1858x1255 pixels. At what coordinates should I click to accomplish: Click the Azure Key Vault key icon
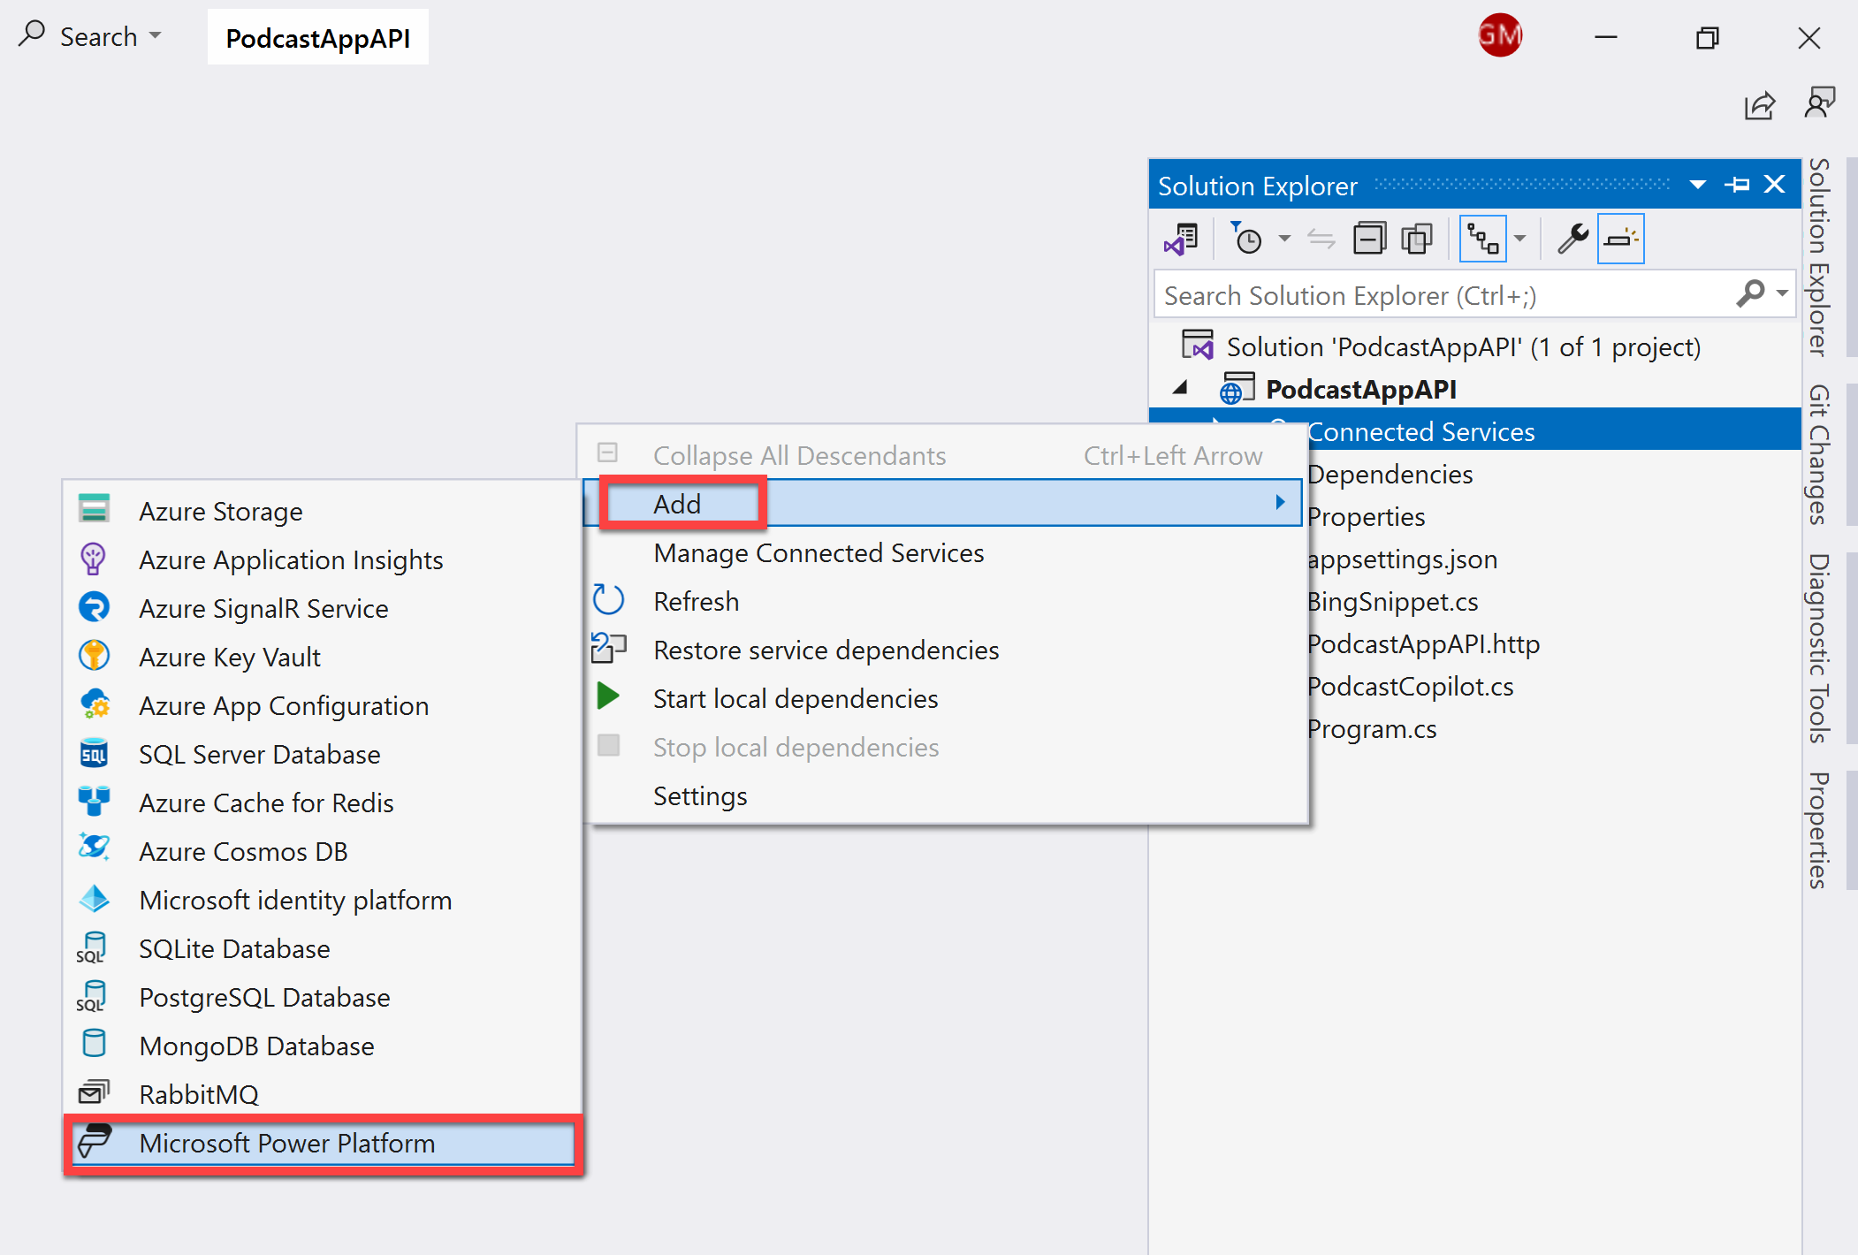(94, 656)
